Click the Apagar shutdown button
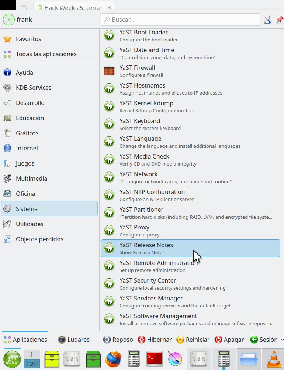This screenshot has height=371, width=284. (x=229, y=340)
